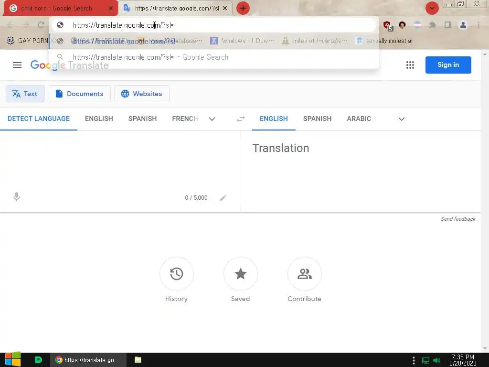This screenshot has height=367, width=489.
Task: Open File Explorer from the taskbar
Action: click(x=138, y=360)
